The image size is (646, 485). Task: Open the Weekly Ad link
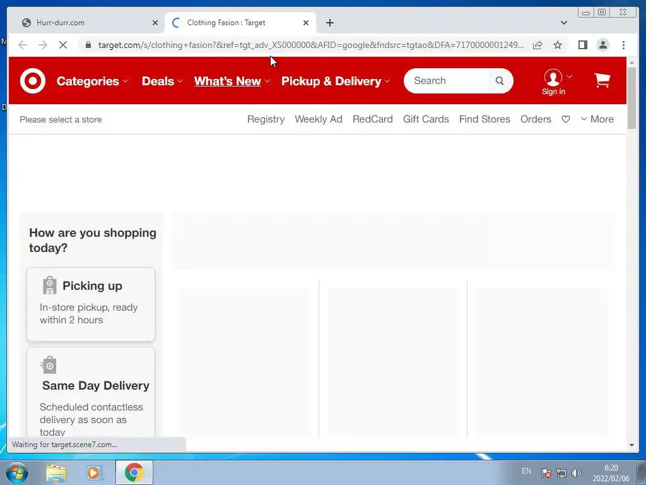[x=319, y=119]
